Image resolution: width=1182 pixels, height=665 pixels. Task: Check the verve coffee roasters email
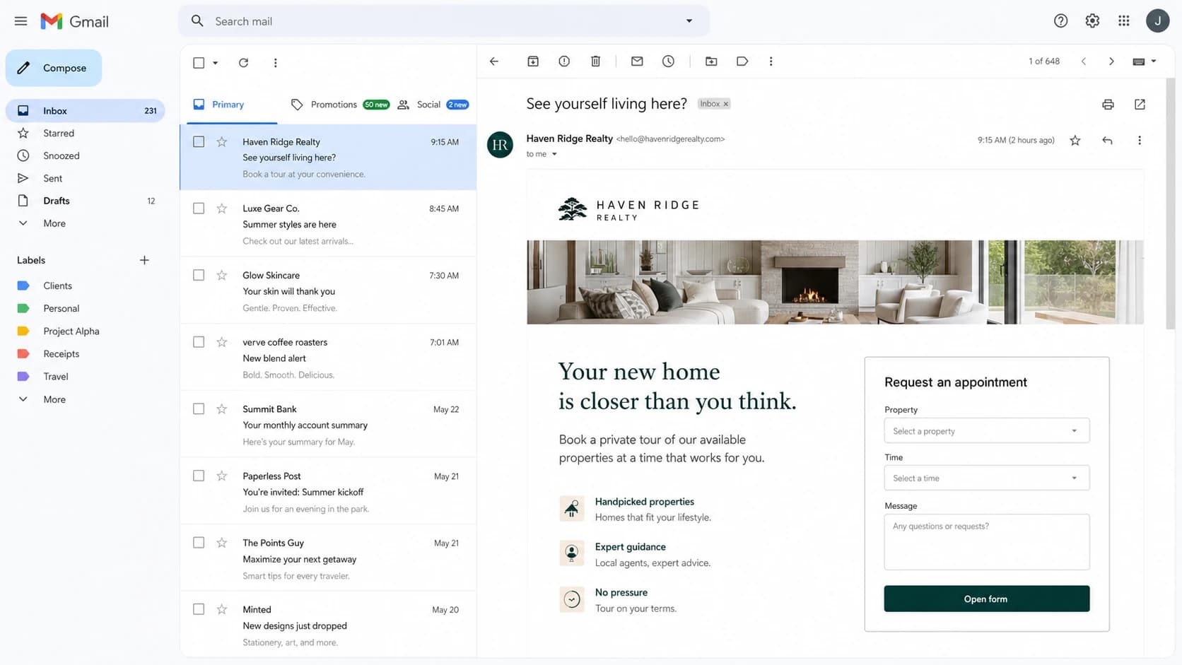click(x=199, y=342)
